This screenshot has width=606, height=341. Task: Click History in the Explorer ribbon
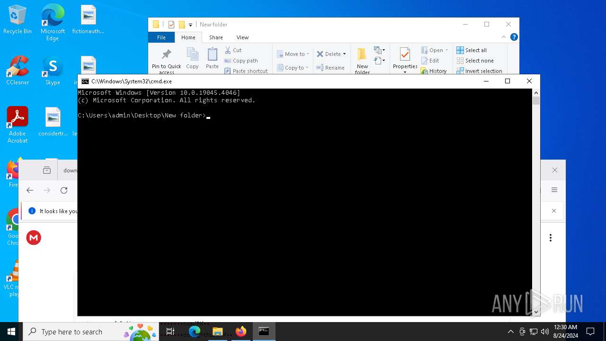[434, 71]
